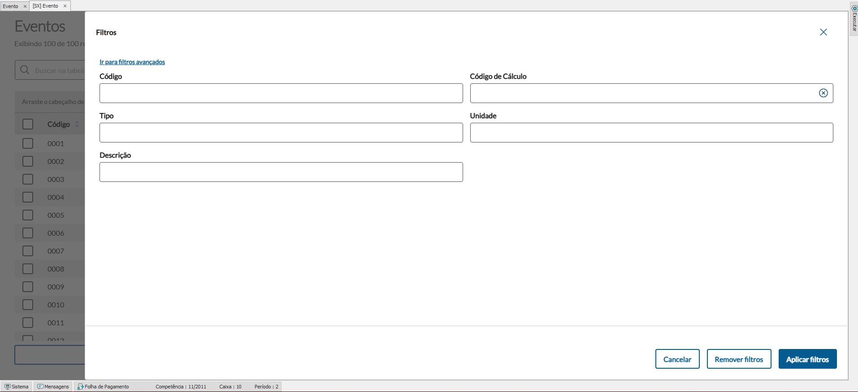Select code 0001 in the table
This screenshot has height=392, width=858.
point(56,143)
